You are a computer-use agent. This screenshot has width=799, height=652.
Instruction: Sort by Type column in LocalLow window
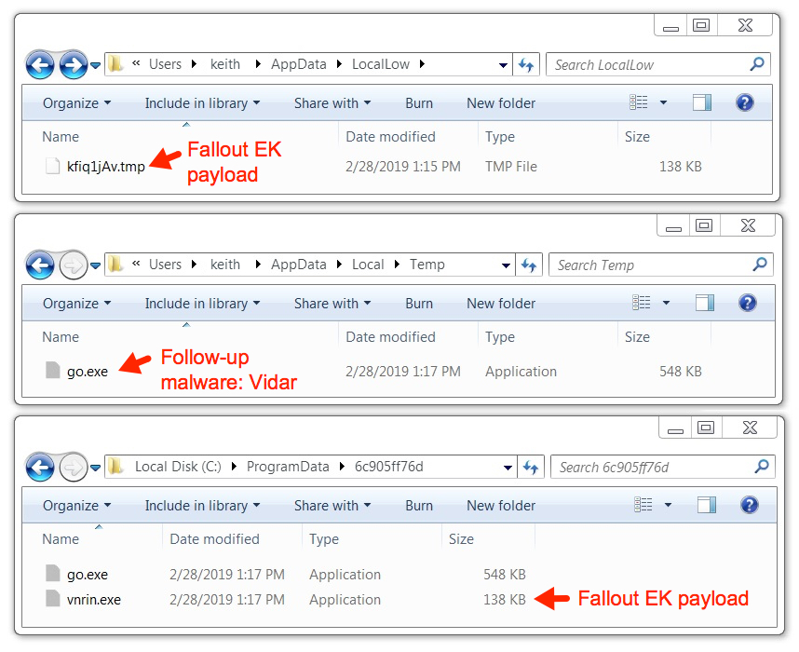pos(500,137)
